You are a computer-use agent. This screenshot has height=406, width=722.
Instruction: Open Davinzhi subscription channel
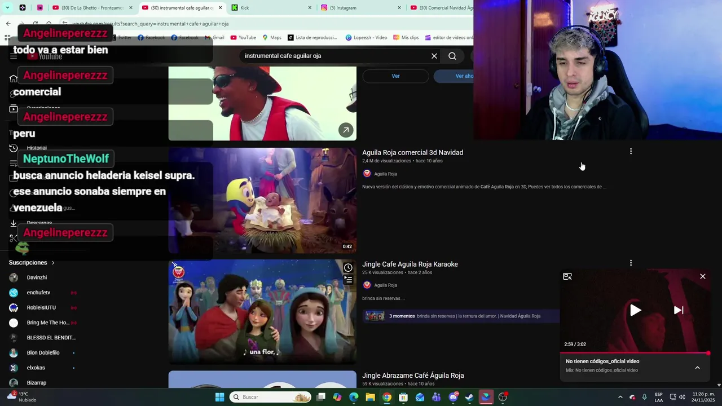point(37,277)
